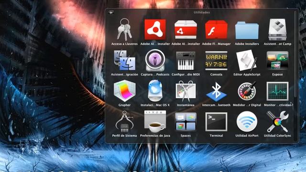Open Acceso a Llaveros keychain app
The width and height of the screenshot is (306, 172).
tap(124, 30)
